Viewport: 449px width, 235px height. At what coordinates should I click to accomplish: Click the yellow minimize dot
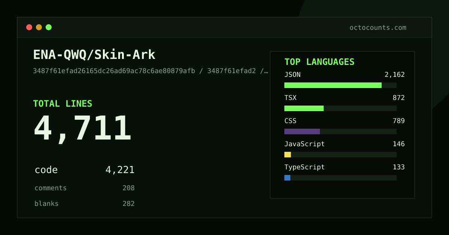click(39, 27)
